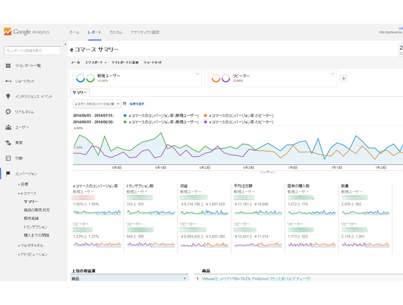Open product sales performance sidebar item
Screen dimensions: 403x305
click(x=37, y=210)
